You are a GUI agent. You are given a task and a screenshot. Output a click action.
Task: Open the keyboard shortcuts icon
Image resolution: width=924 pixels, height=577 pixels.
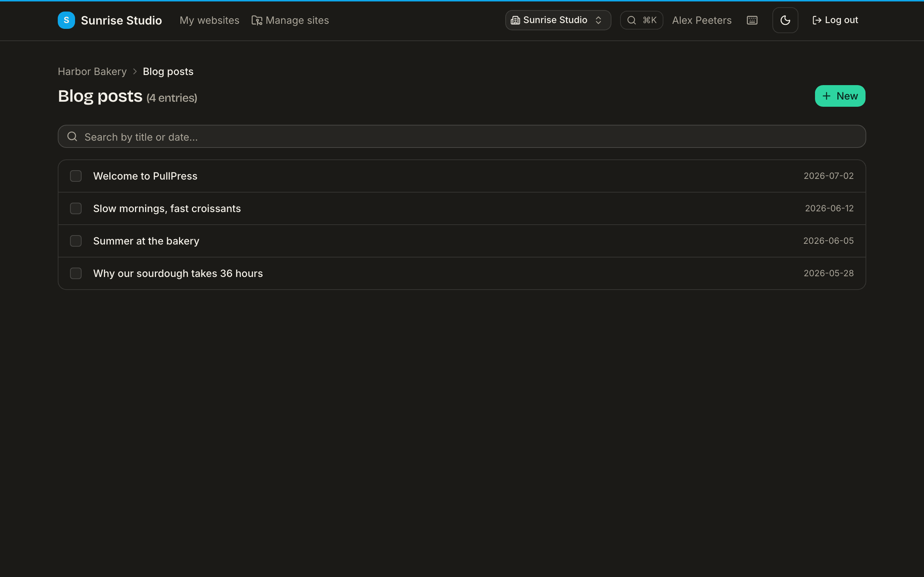point(752,20)
